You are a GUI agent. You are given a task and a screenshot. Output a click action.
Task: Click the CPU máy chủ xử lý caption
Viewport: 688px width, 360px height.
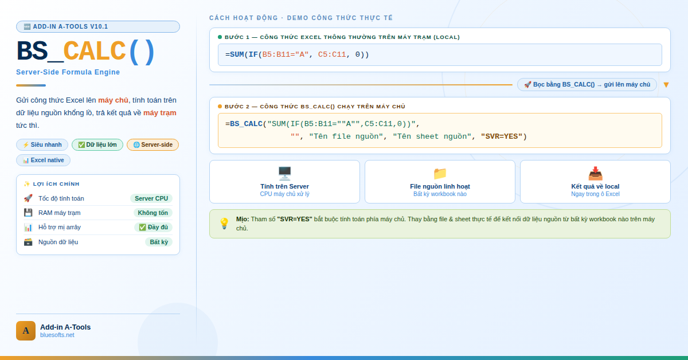coord(284,194)
